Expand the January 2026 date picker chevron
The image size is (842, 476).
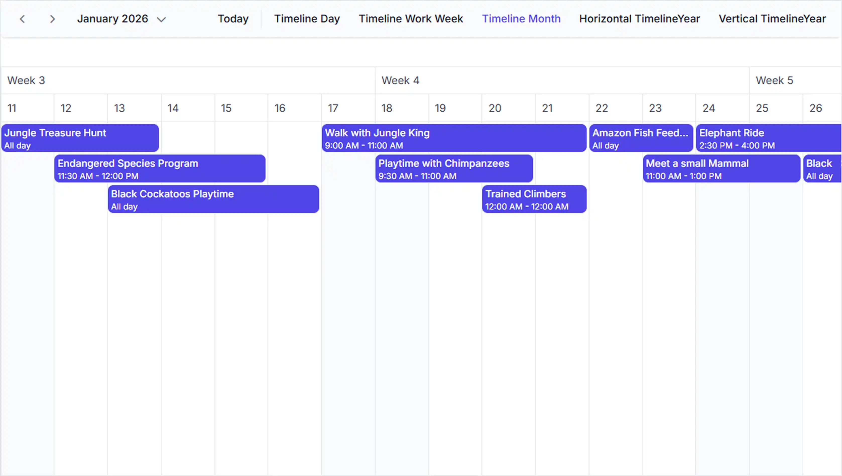[161, 20]
